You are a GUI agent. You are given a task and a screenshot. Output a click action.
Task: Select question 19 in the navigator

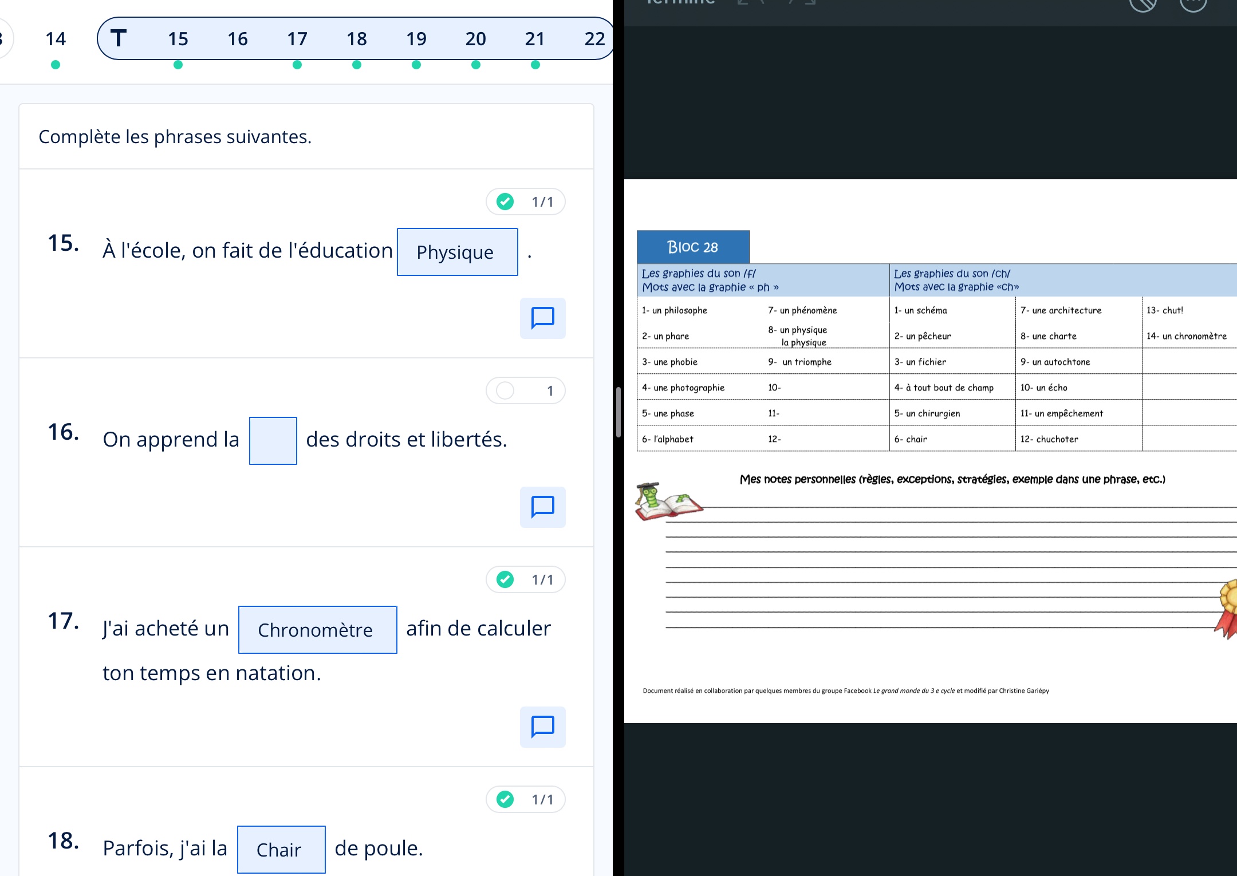coord(416,38)
